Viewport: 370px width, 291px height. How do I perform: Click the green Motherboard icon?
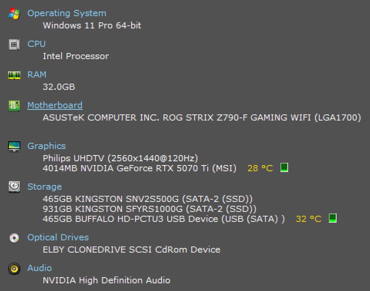coord(14,106)
